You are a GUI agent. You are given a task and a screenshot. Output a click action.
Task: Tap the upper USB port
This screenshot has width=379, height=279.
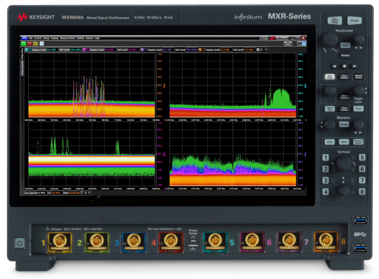point(360,220)
